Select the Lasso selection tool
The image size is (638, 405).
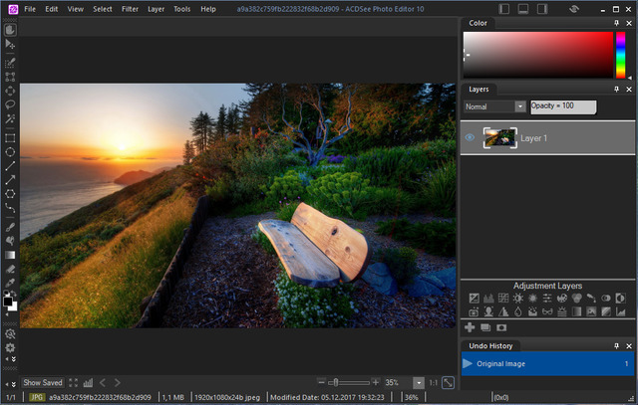point(10,104)
